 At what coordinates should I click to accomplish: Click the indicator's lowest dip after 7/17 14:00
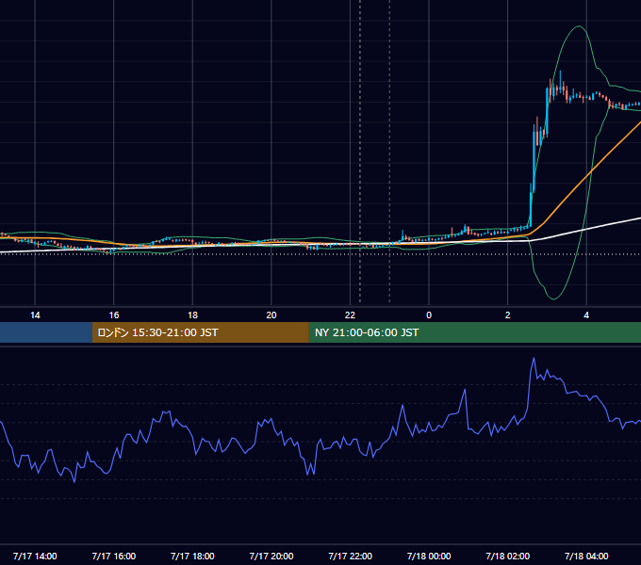tap(74, 482)
